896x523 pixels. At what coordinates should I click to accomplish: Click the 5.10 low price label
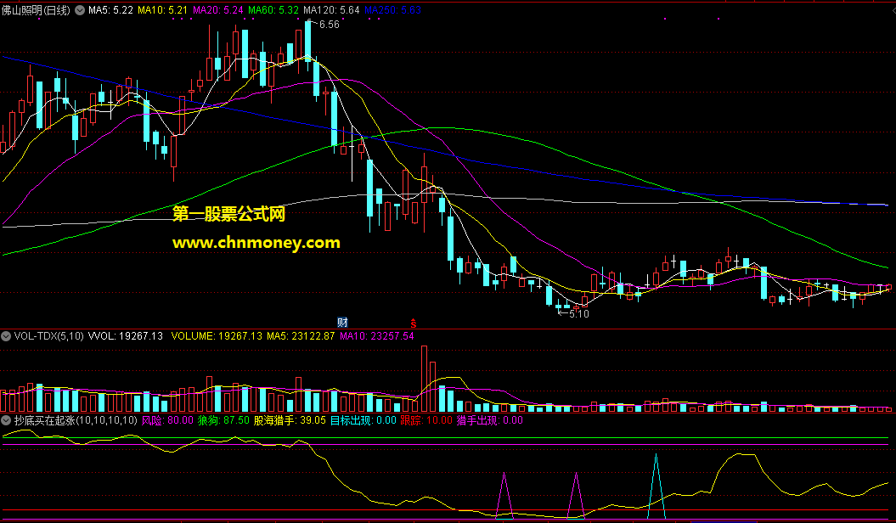pyautogui.click(x=579, y=313)
